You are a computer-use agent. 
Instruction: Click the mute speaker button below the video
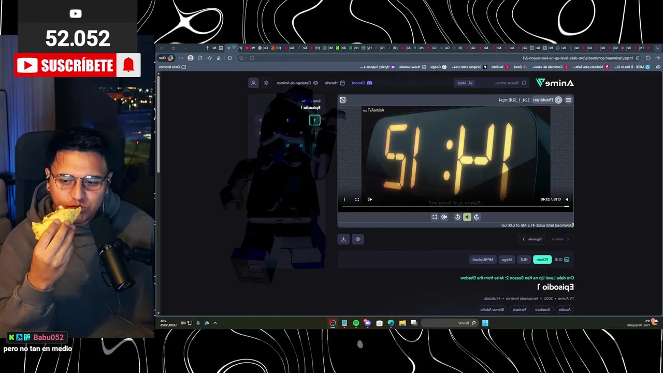point(444,217)
